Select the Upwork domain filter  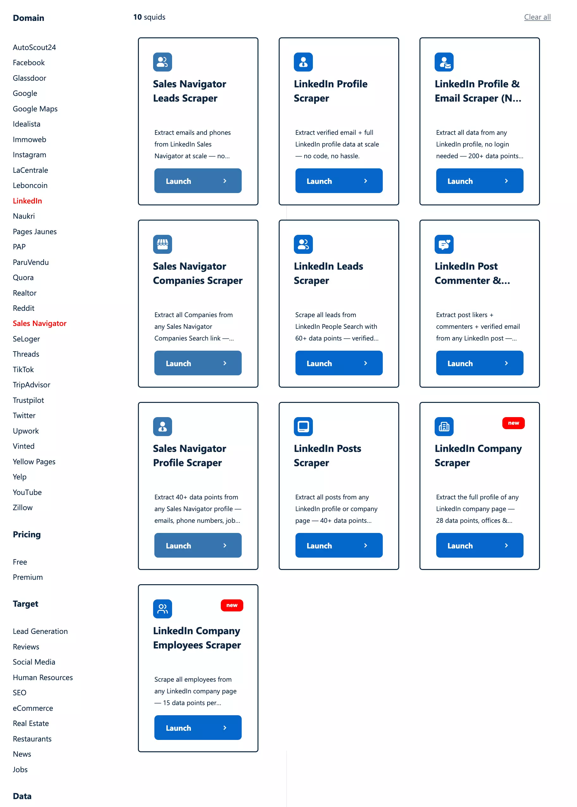point(26,431)
